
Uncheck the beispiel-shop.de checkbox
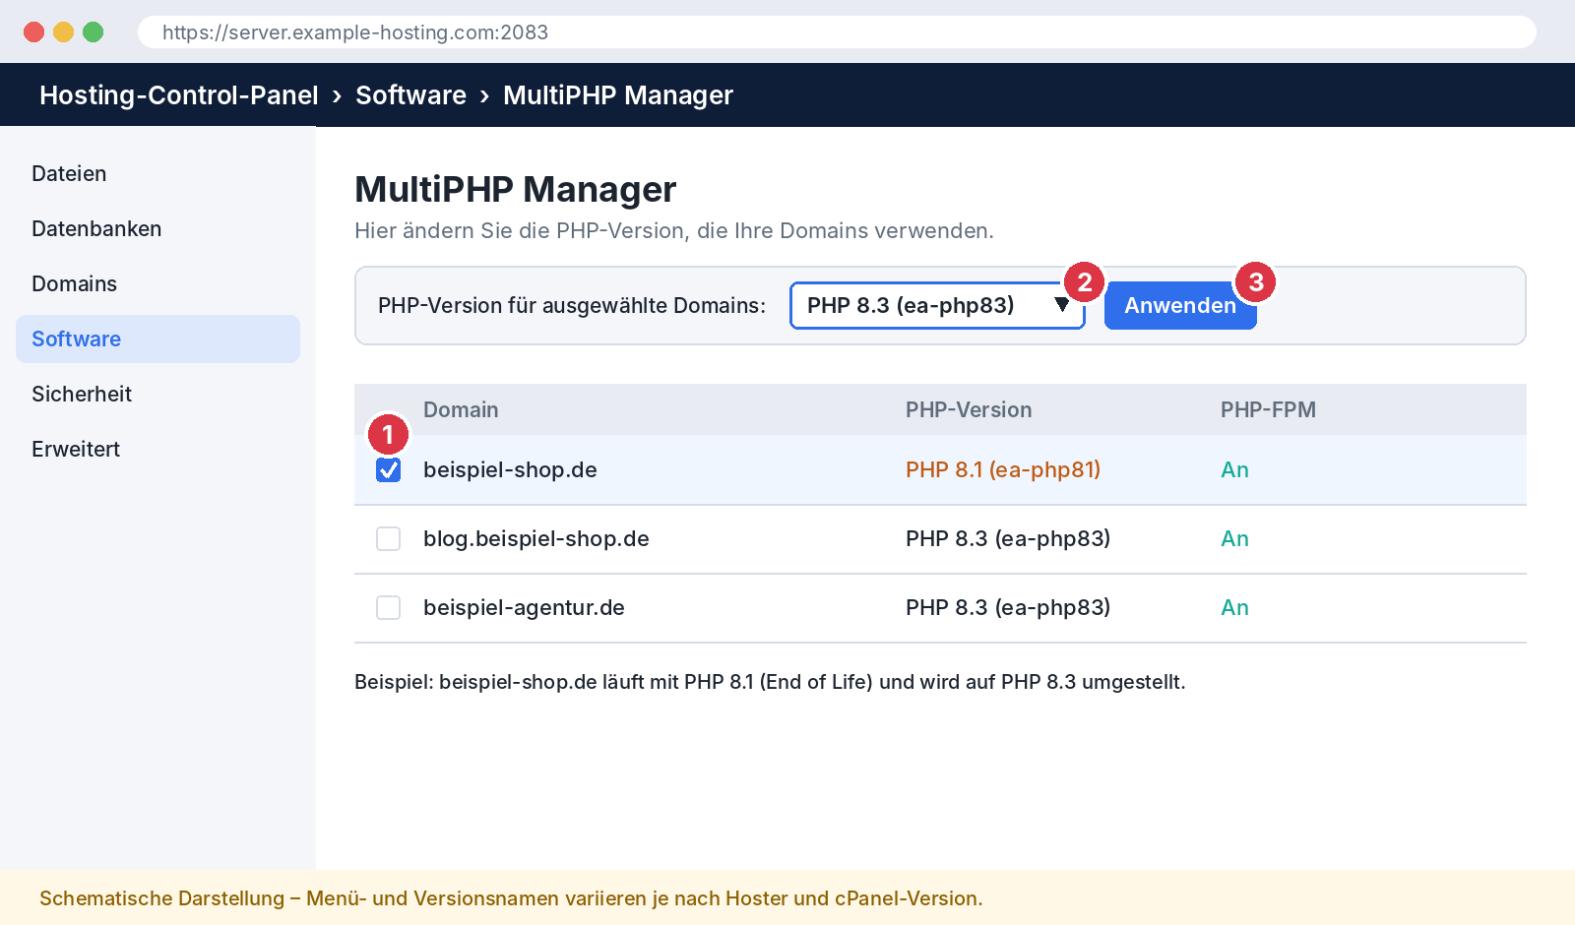click(389, 470)
